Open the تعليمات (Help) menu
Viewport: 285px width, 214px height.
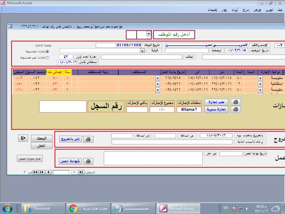point(213,10)
